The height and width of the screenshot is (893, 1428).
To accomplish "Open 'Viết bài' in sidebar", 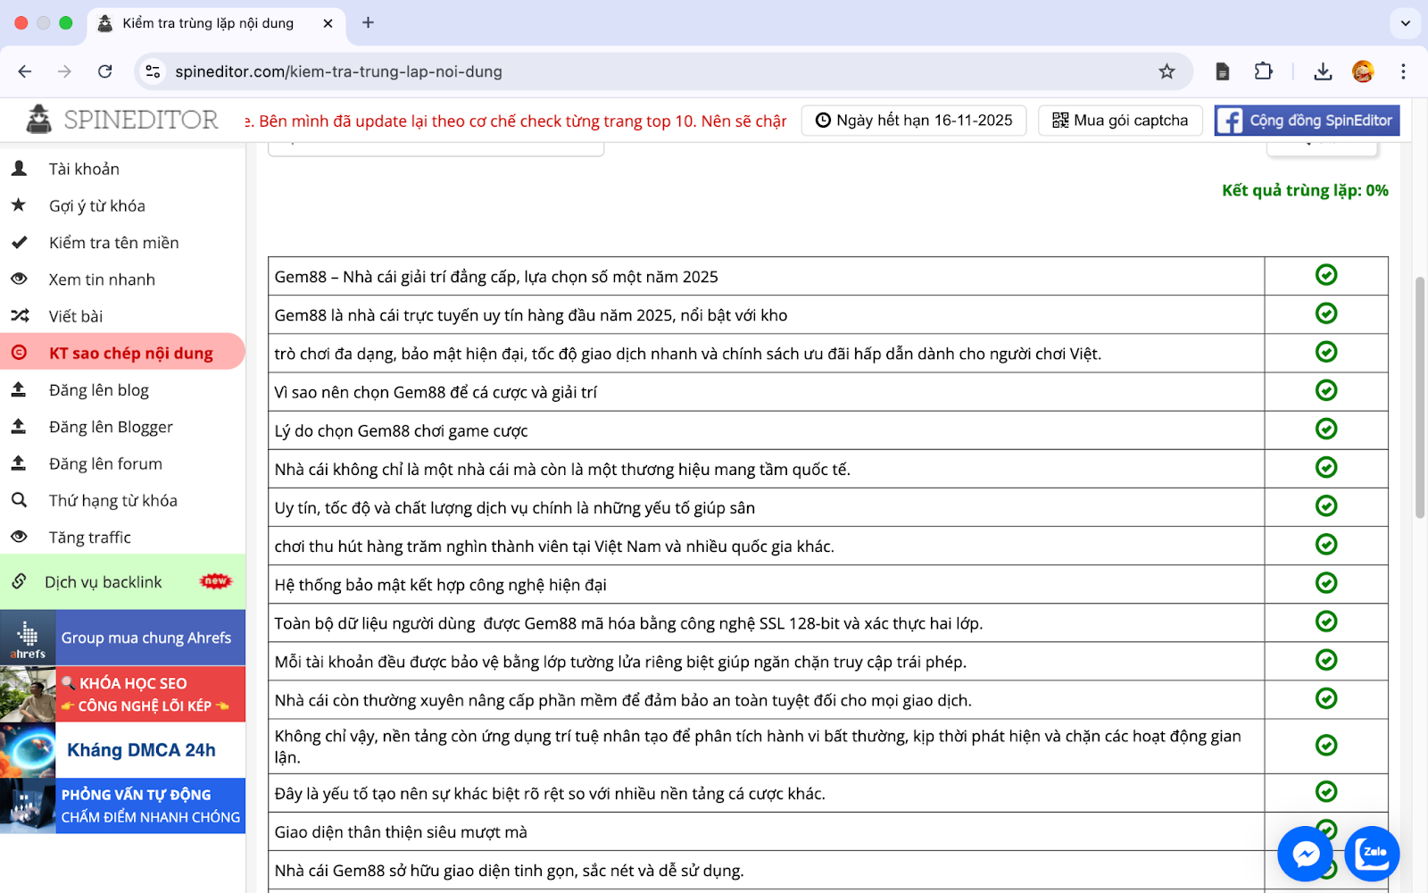I will tap(76, 316).
